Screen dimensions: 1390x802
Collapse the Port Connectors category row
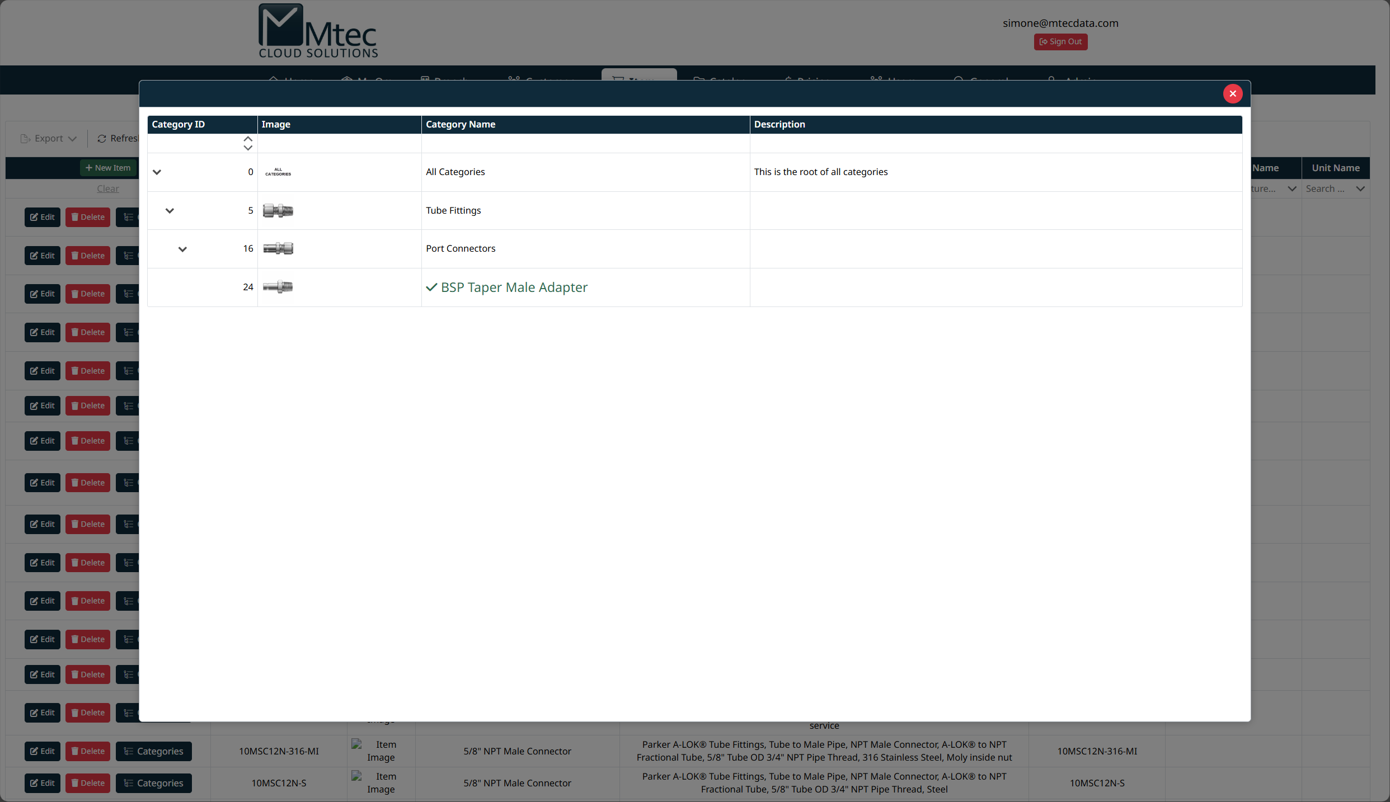pyautogui.click(x=182, y=249)
